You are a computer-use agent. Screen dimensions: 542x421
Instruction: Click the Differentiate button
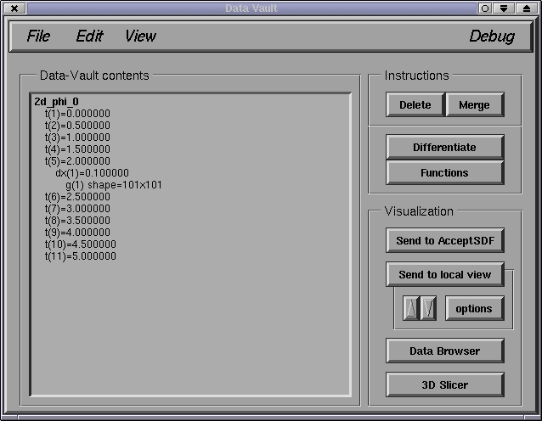[x=444, y=147]
